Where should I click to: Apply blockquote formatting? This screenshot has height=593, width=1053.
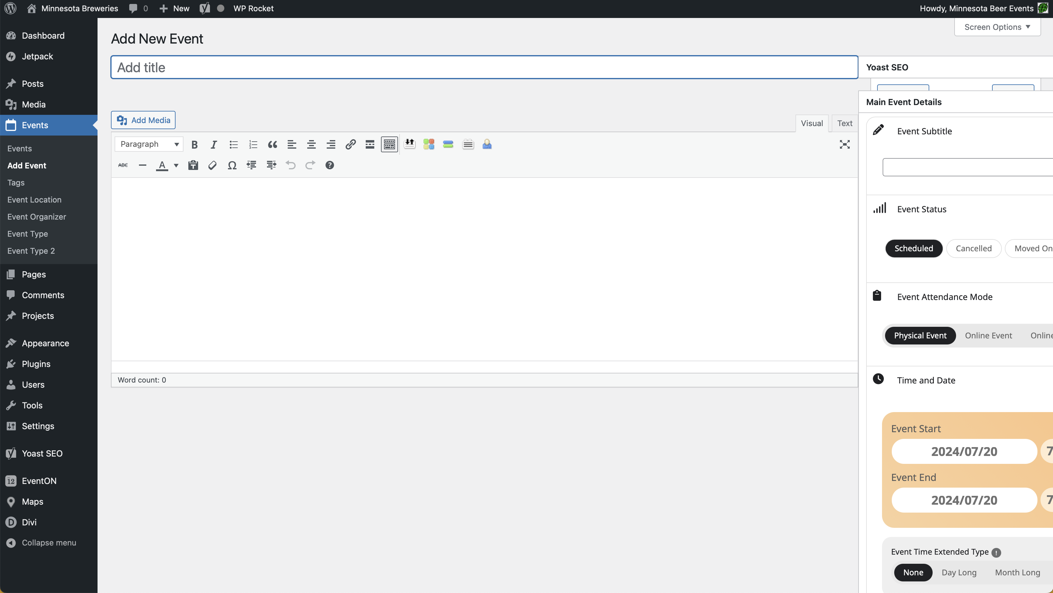click(272, 145)
